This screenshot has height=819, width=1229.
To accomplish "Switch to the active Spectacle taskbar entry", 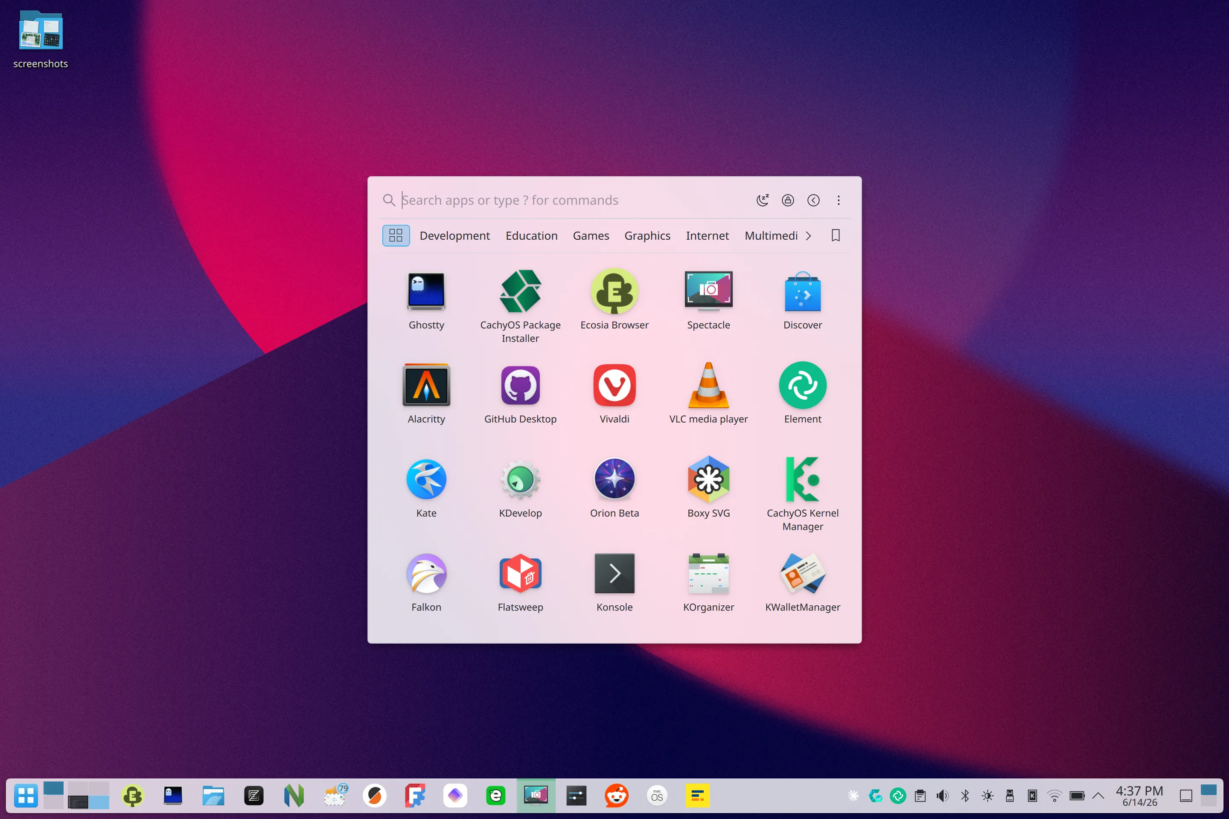I will [x=536, y=796].
